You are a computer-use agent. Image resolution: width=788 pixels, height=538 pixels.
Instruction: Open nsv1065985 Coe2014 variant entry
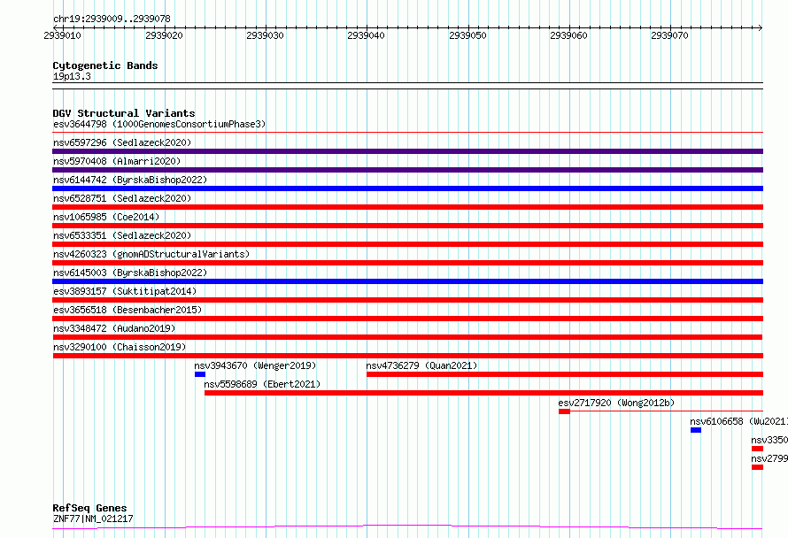click(106, 217)
